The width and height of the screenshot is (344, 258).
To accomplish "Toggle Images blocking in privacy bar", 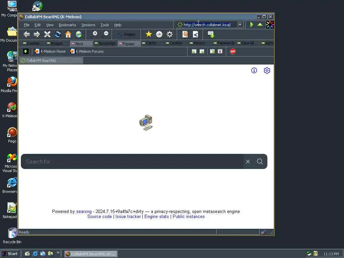I will coord(55,43).
